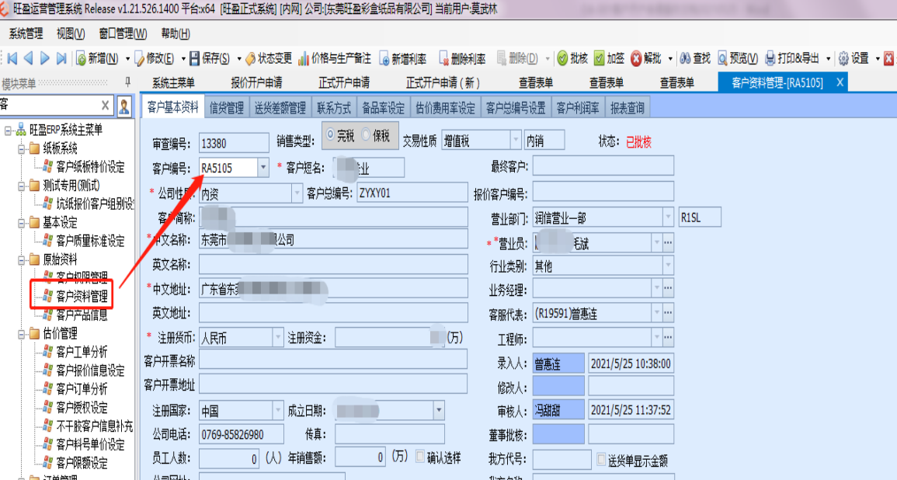This screenshot has height=480, width=897.
Task: Switch to 报价开户申请 window tab
Action: [x=256, y=83]
